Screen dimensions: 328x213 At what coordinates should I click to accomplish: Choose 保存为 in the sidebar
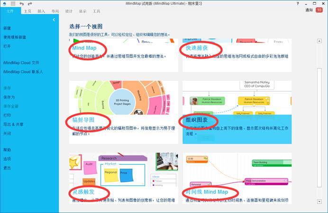click(x=9, y=97)
